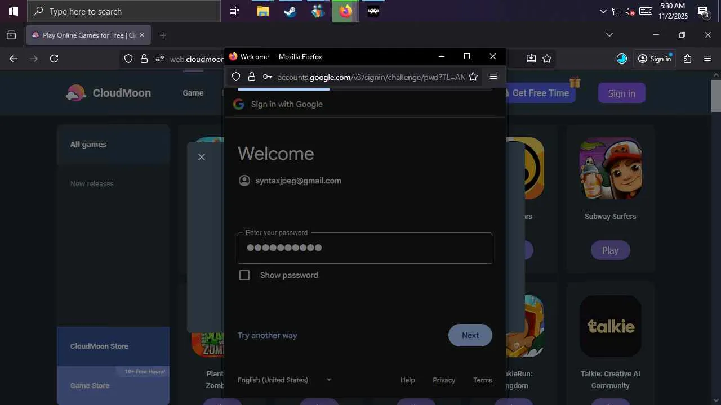Close the Play Online Games tab
The height and width of the screenshot is (405, 721).
pos(142,35)
